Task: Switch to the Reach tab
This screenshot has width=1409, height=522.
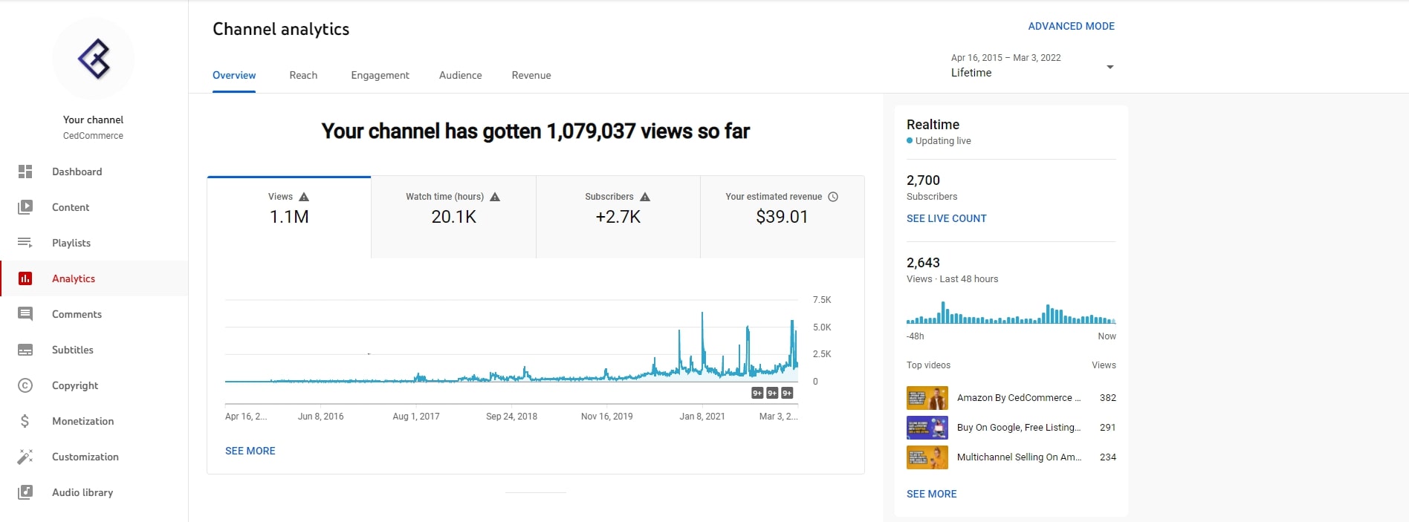Action: click(303, 75)
